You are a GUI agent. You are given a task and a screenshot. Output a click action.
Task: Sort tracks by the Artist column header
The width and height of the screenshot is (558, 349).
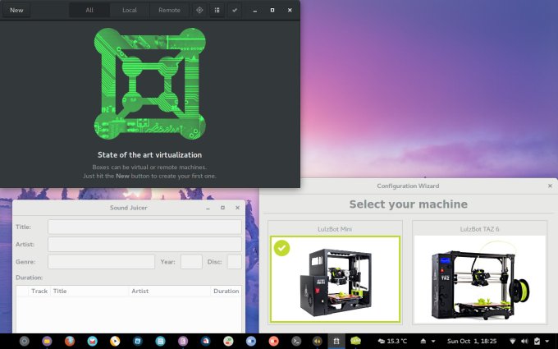click(x=168, y=291)
